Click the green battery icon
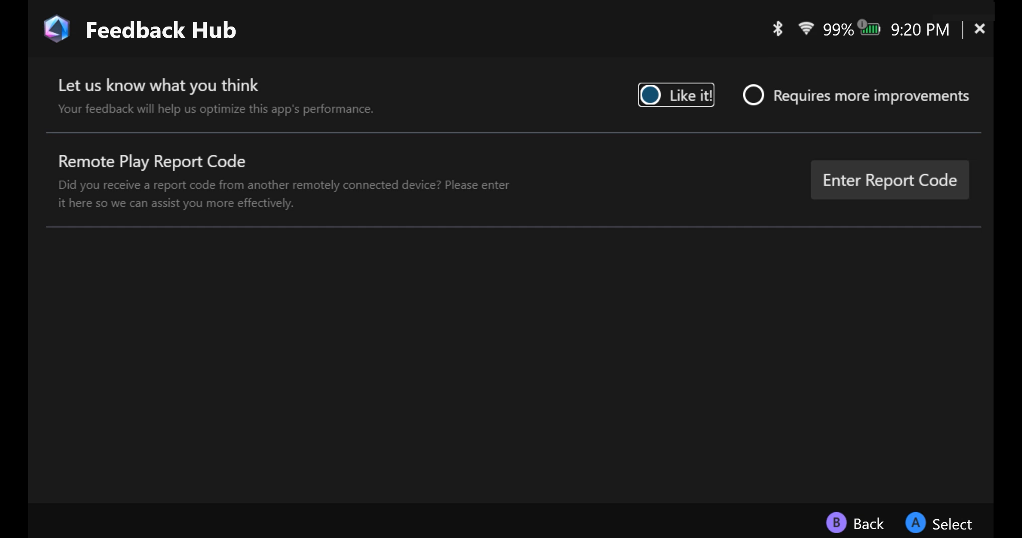The width and height of the screenshot is (1022, 538). click(x=871, y=29)
